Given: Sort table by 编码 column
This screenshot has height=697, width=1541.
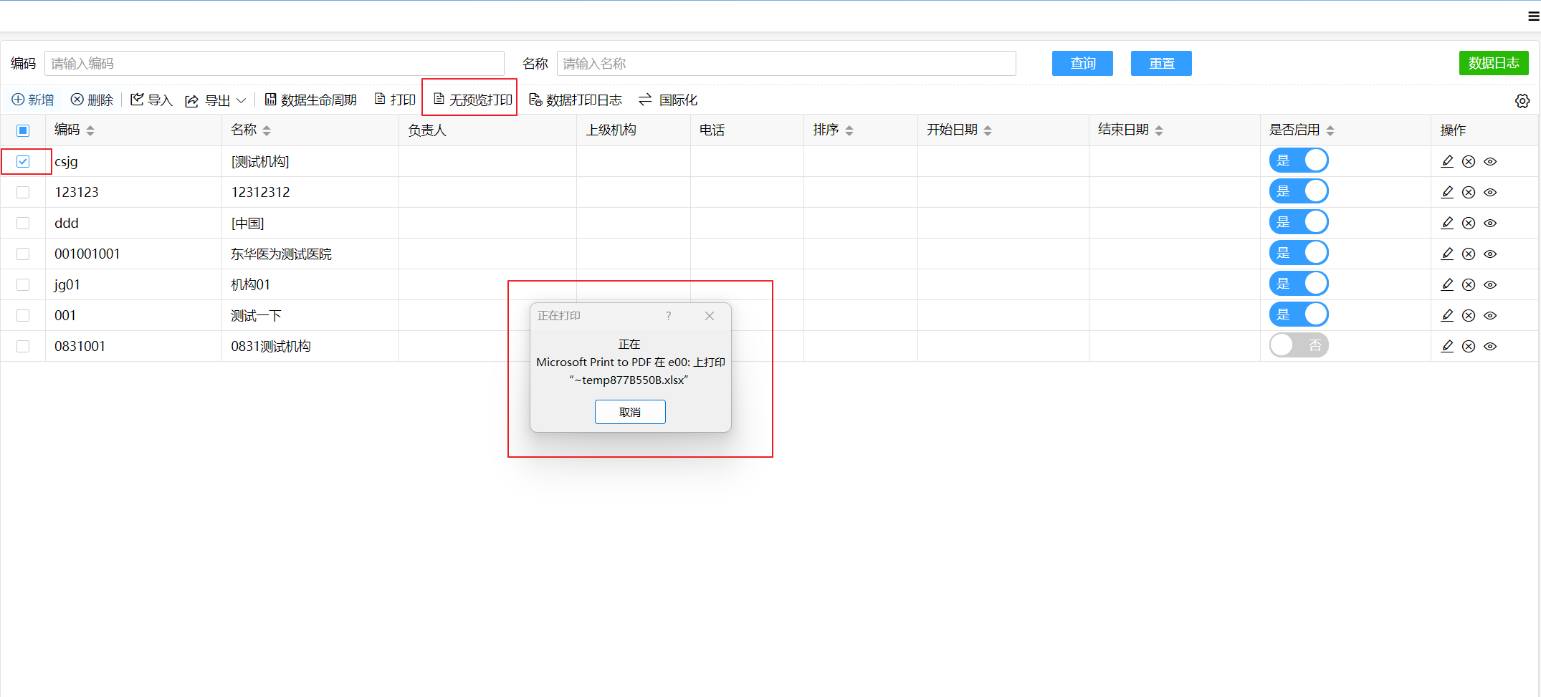Looking at the screenshot, I should 90,130.
